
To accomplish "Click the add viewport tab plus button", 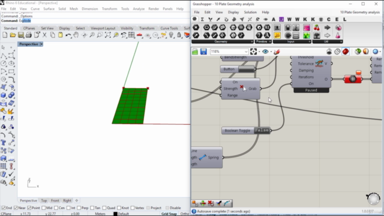I will pos(76,200).
